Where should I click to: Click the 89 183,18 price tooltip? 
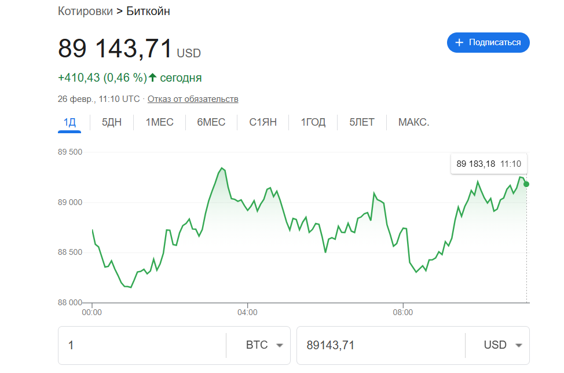pos(489,164)
